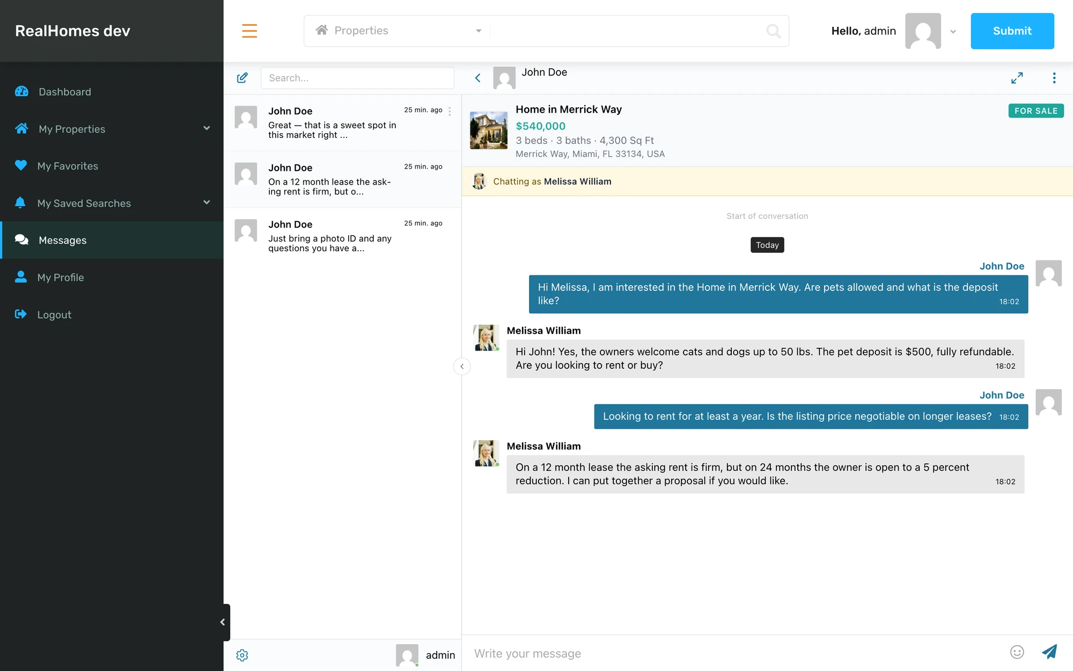Open conversation starting 'On a 12 month lease'
This screenshot has width=1073, height=671.
(342, 179)
